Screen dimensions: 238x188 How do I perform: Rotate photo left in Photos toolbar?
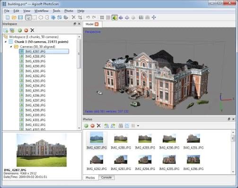[x=106, y=126]
